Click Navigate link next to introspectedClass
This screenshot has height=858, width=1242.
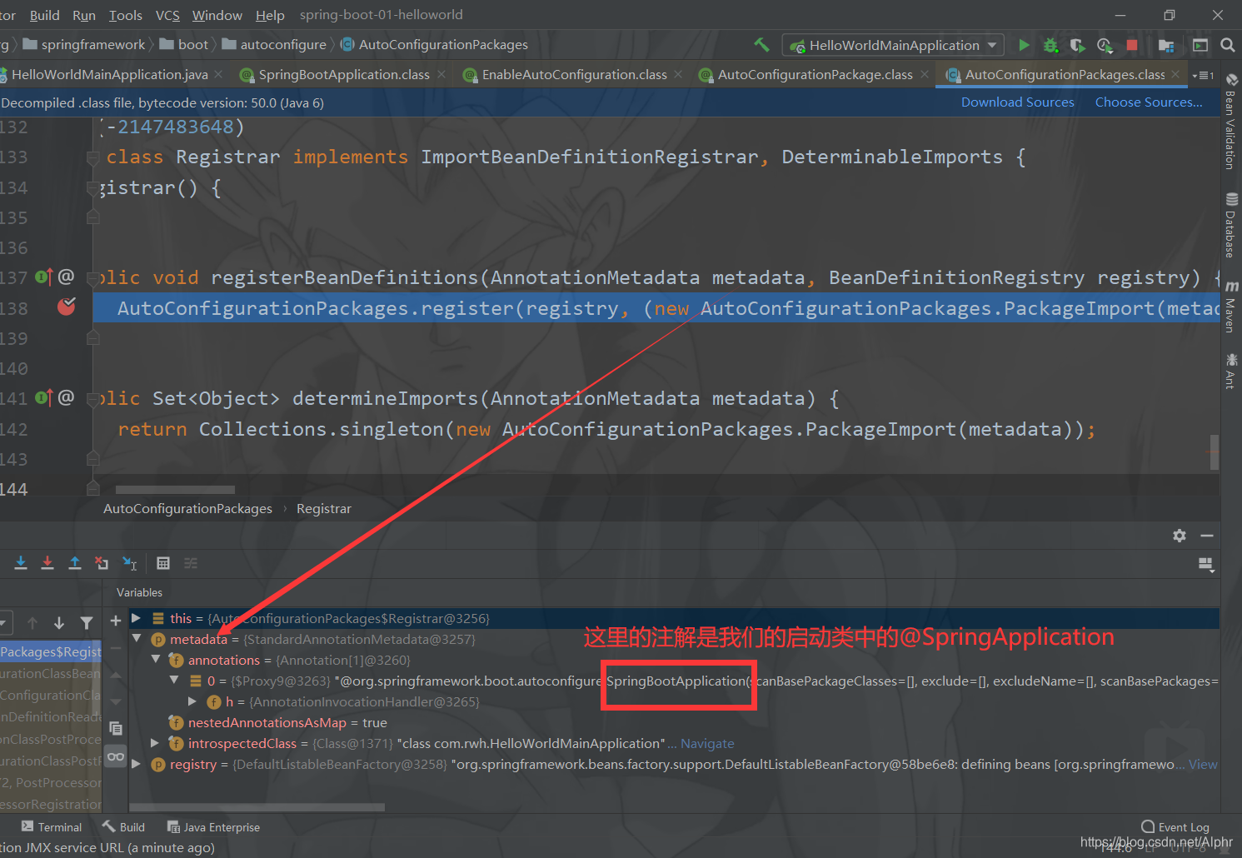(x=707, y=743)
